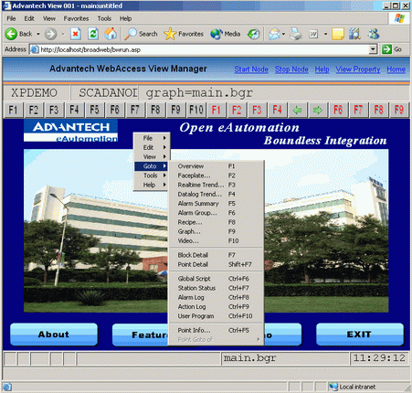Click the main.bgr status bar entry
This screenshot has height=393, width=412.
[285, 358]
